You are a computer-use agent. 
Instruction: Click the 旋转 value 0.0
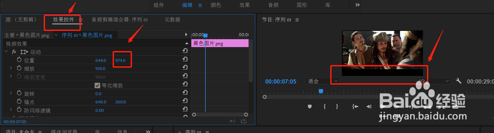98,94
